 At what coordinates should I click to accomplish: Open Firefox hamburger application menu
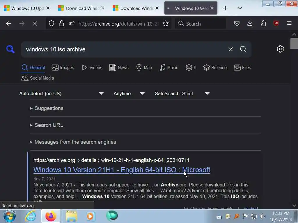click(x=289, y=23)
